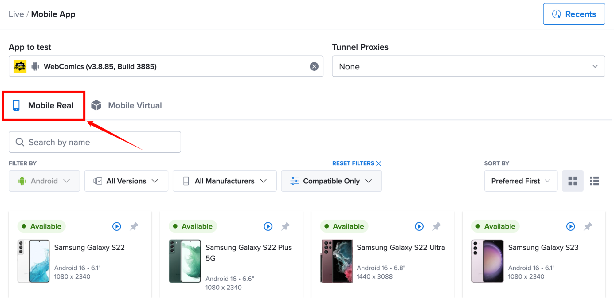Open the App to test field
Screen dimensions: 614x298
click(166, 66)
